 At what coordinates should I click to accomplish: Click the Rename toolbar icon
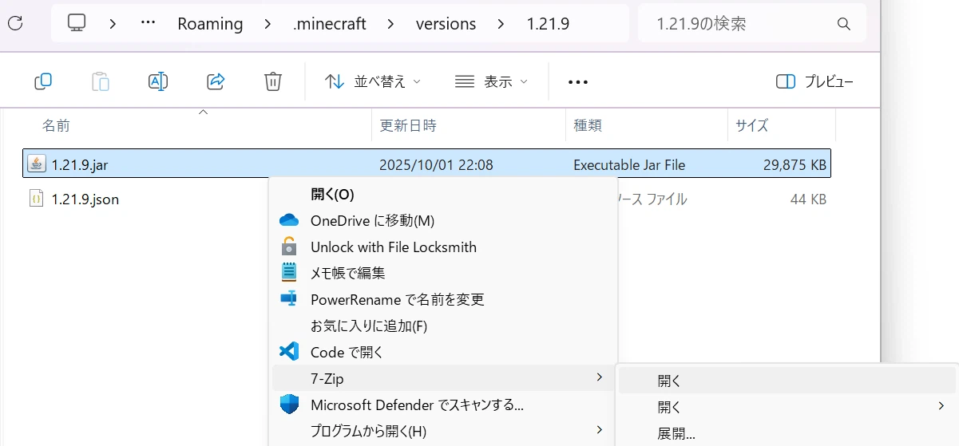(158, 81)
